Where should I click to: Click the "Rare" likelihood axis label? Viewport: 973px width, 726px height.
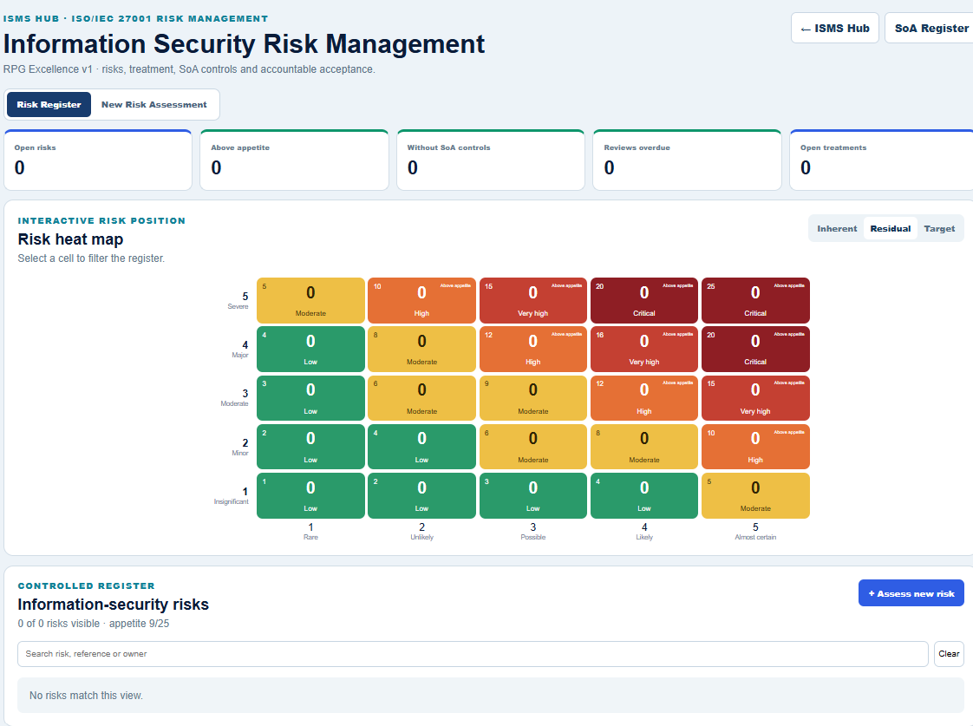pyautogui.click(x=310, y=538)
